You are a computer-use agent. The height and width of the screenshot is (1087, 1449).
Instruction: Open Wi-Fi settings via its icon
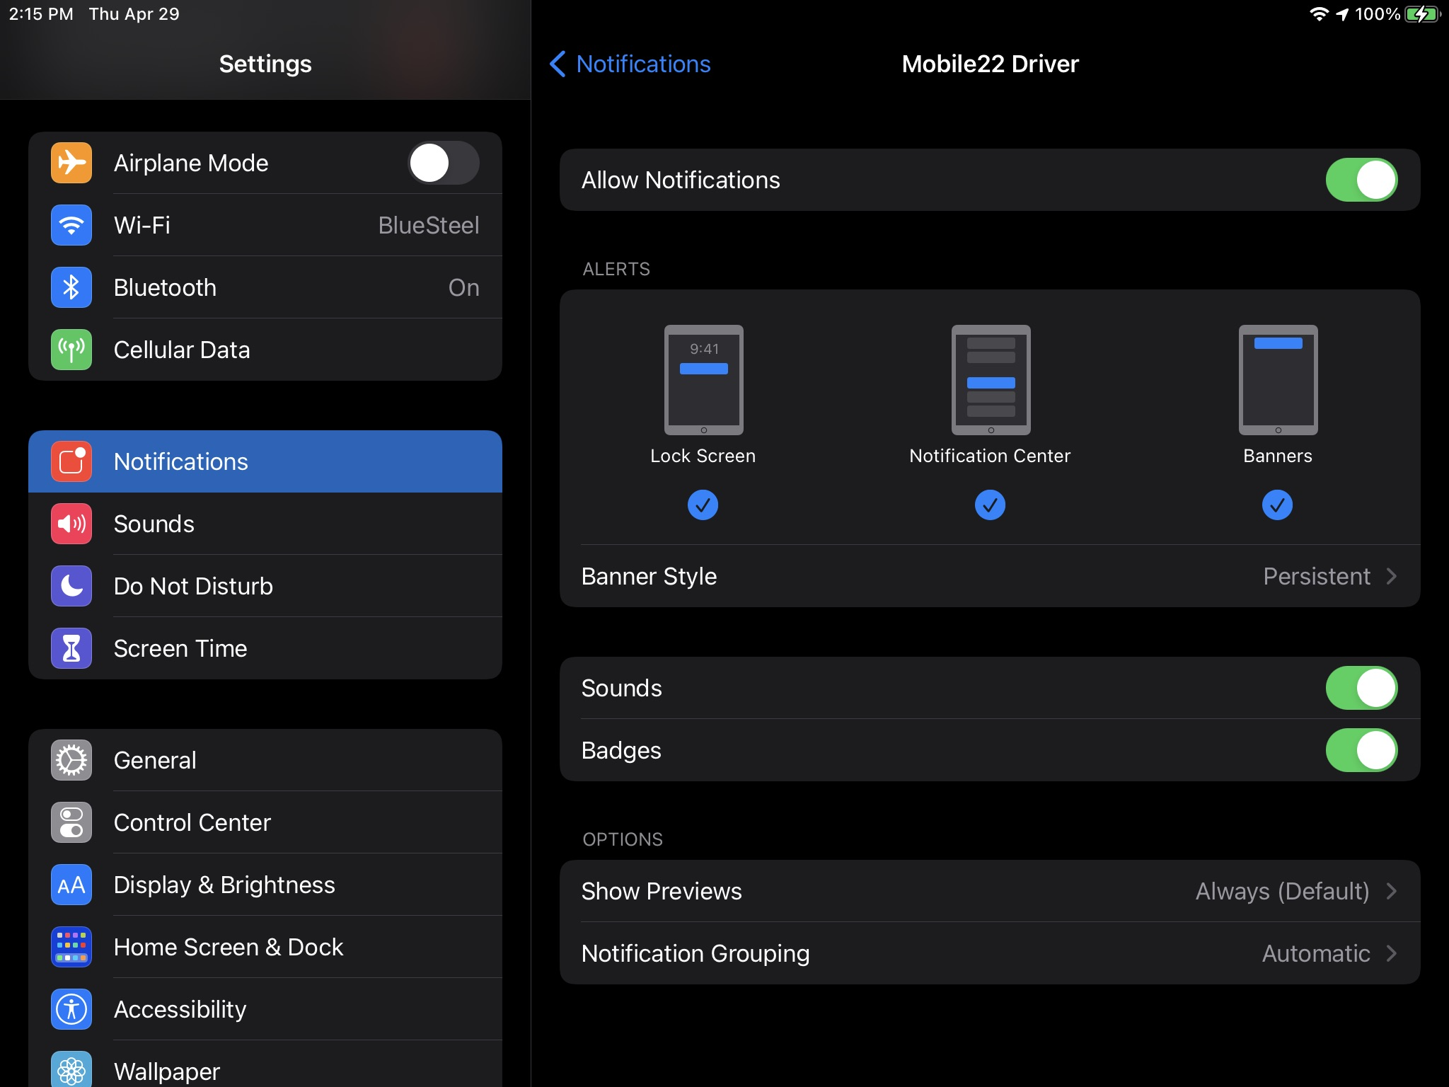[71, 225]
